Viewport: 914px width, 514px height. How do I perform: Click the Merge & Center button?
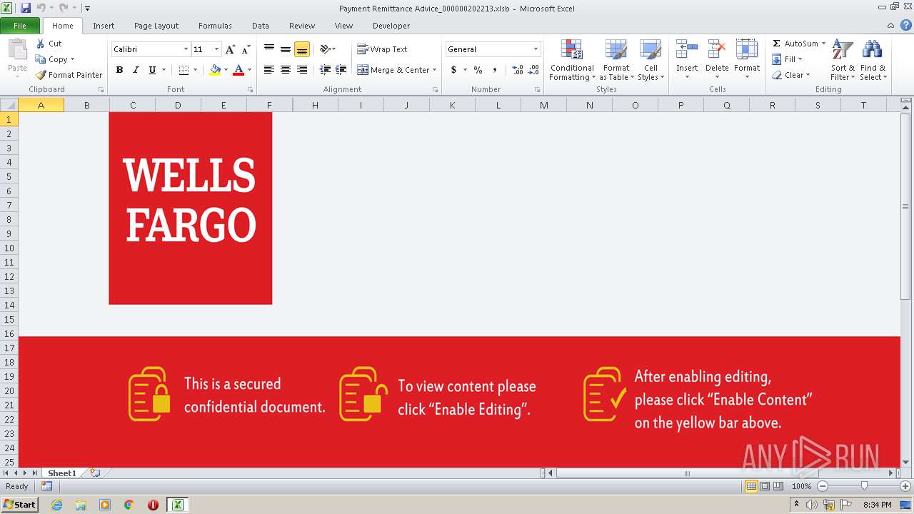click(393, 70)
